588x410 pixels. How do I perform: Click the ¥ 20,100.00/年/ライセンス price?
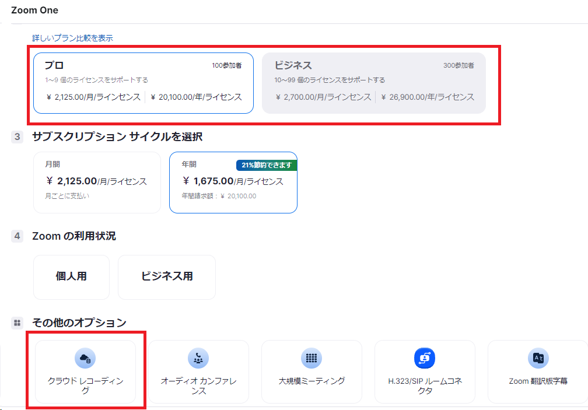click(x=196, y=97)
